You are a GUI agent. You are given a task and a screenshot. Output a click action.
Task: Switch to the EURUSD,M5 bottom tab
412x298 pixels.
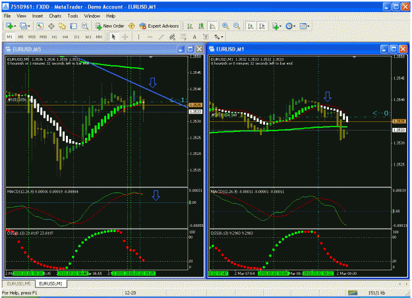pyautogui.click(x=18, y=283)
